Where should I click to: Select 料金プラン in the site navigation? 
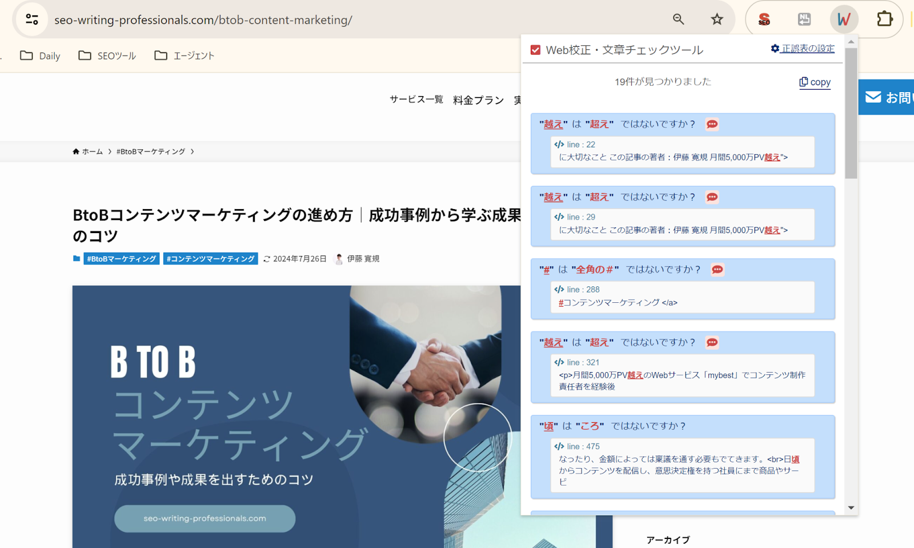(x=478, y=99)
